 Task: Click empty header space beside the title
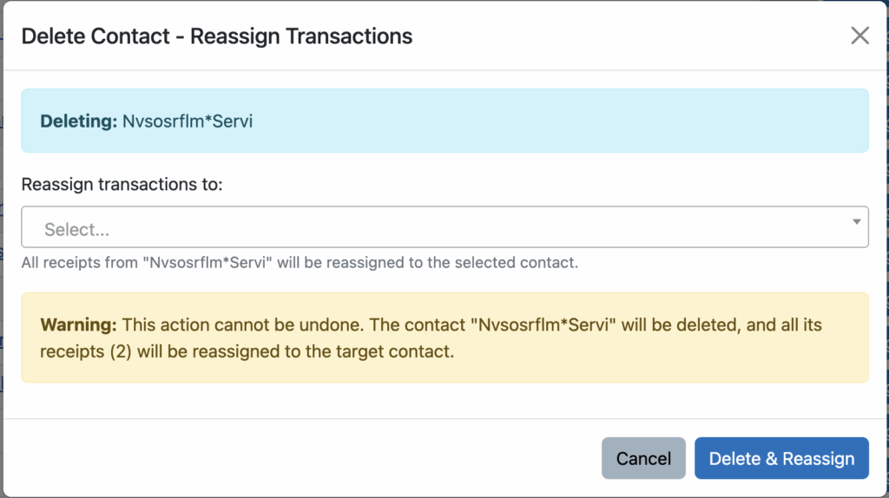625,36
